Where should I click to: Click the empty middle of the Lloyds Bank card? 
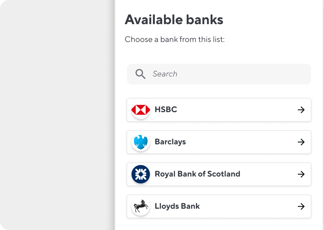248,206
